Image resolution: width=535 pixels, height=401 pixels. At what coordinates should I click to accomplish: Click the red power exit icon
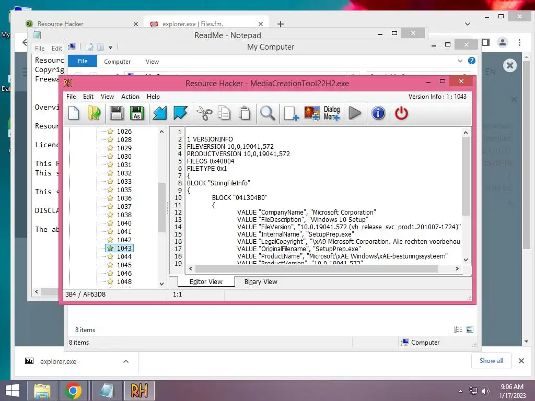pos(401,113)
